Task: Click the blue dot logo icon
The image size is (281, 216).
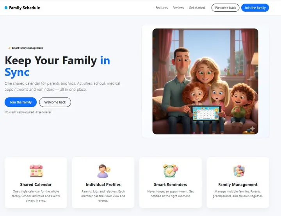Action: (x=6, y=8)
